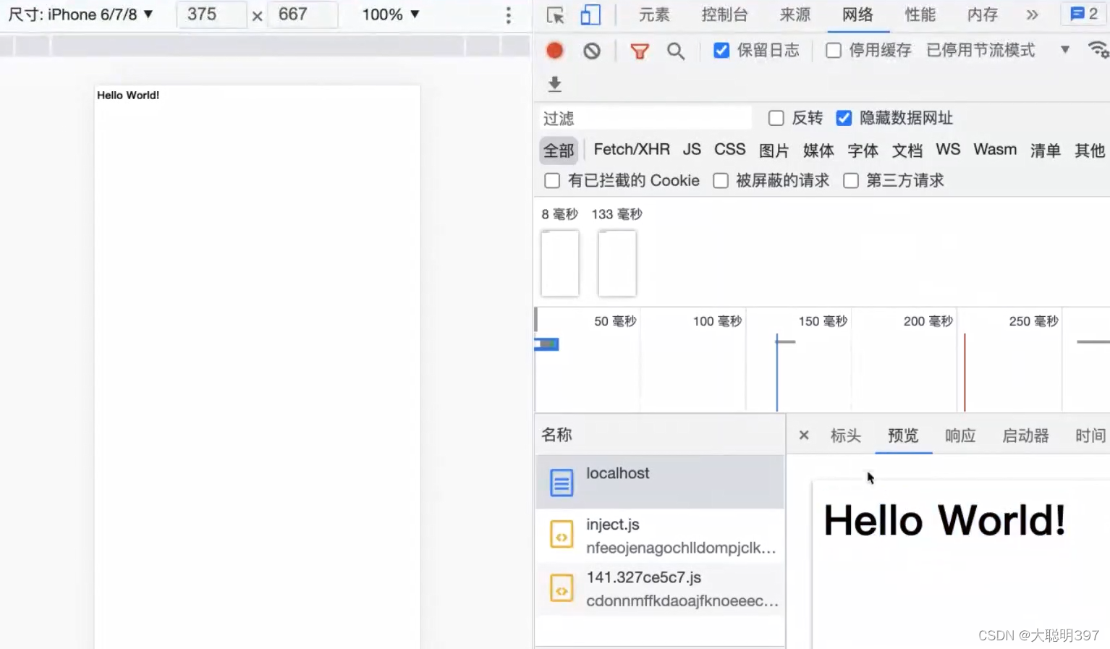The height and width of the screenshot is (649, 1110).
Task: Click inside the 过滤 filter input
Action: click(644, 117)
